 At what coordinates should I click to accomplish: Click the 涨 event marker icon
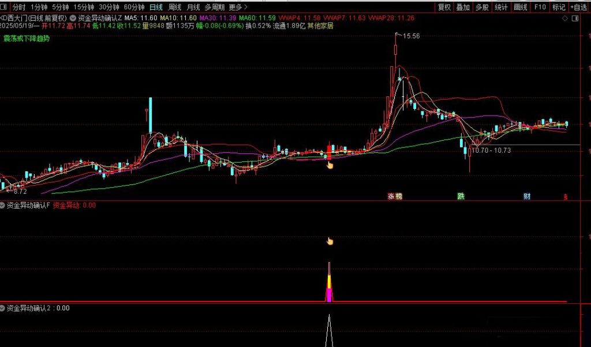tap(391, 197)
